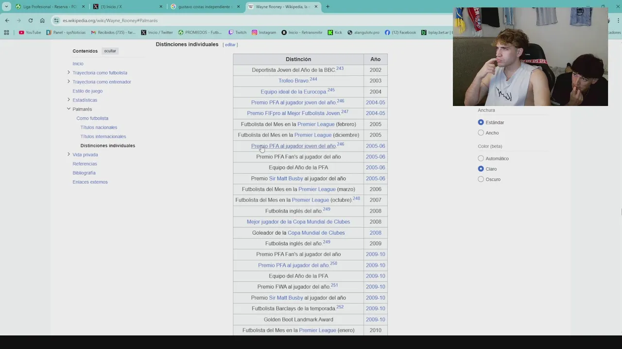Open the bplay.bet.ar bookmark
The width and height of the screenshot is (622, 349).
(437, 32)
